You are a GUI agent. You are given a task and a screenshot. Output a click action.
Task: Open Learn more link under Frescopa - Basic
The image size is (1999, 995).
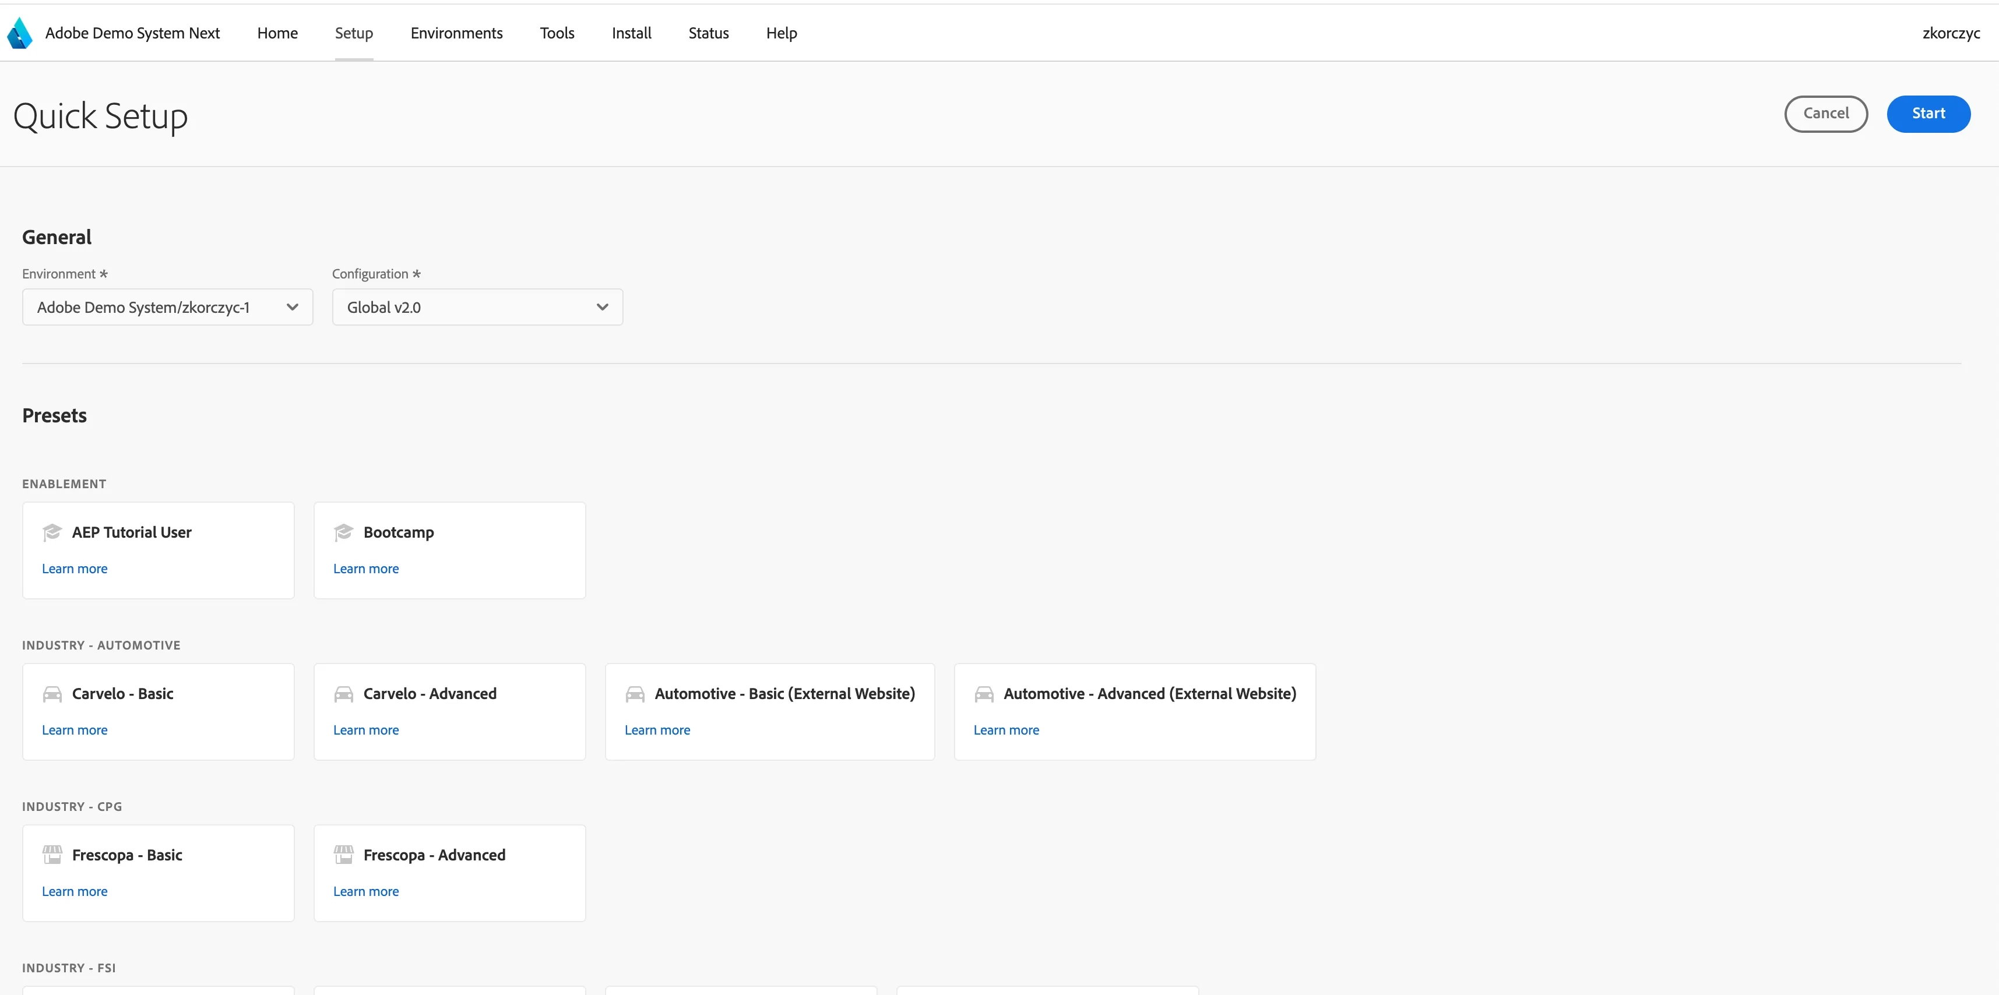pos(75,891)
